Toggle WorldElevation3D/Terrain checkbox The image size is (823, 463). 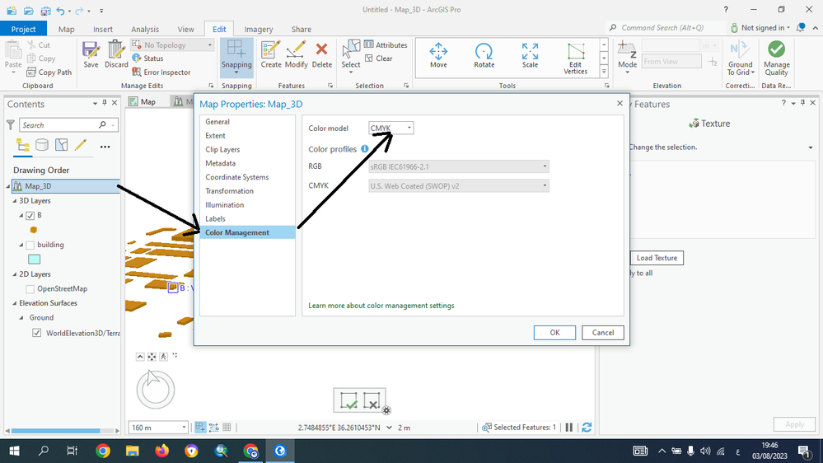[x=37, y=333]
